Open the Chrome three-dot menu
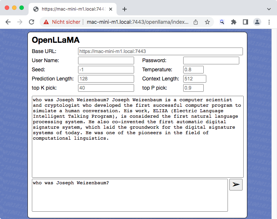The height and width of the screenshot is (219, 277). point(269,22)
